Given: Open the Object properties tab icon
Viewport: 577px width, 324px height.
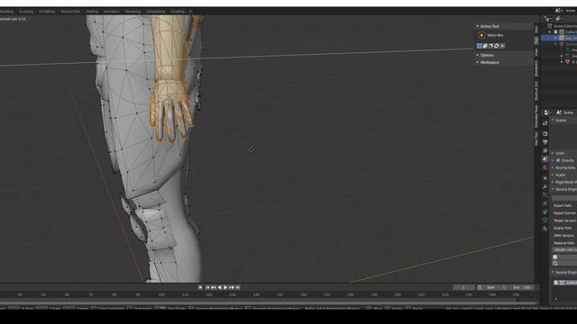Looking at the screenshot, I should 545,178.
